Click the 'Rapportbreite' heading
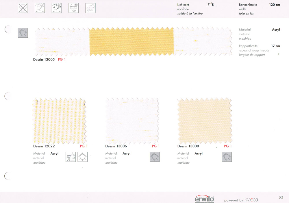Viewport: 289px width, 203px height. pos(248,46)
